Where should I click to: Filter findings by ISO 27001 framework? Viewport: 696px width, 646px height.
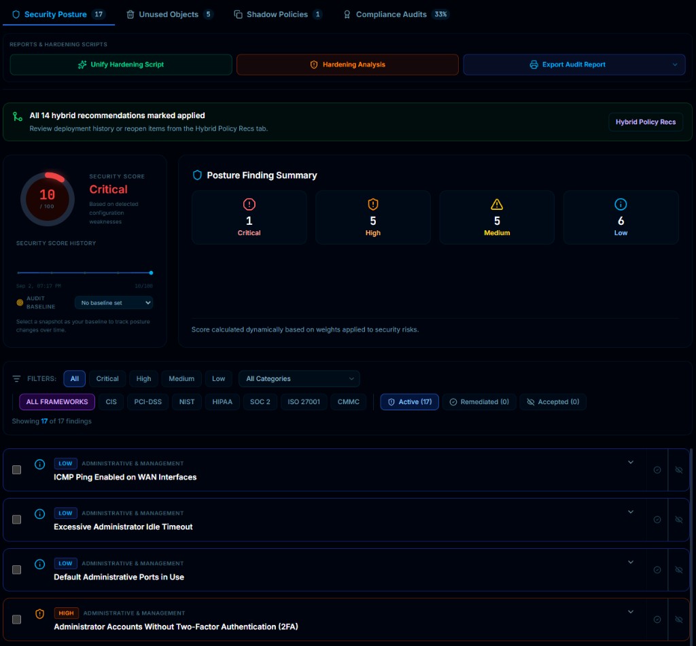(304, 401)
